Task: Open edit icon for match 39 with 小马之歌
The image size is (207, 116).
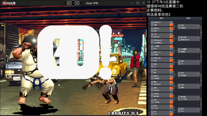Action: [198, 98]
